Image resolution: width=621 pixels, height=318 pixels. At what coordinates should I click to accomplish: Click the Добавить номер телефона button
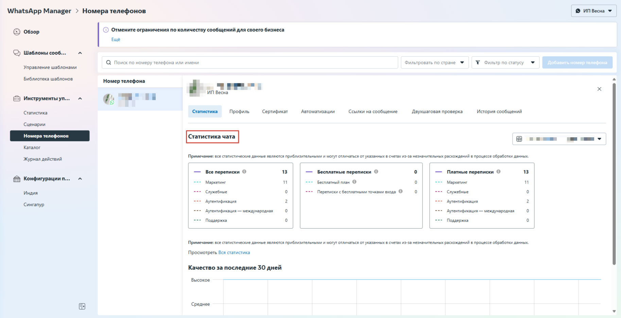pos(577,63)
